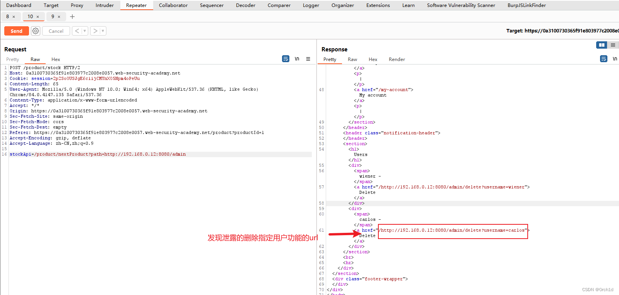Viewport: 619px width, 295px height.
Task: Switch response view to Pretty
Action: pos(330,59)
